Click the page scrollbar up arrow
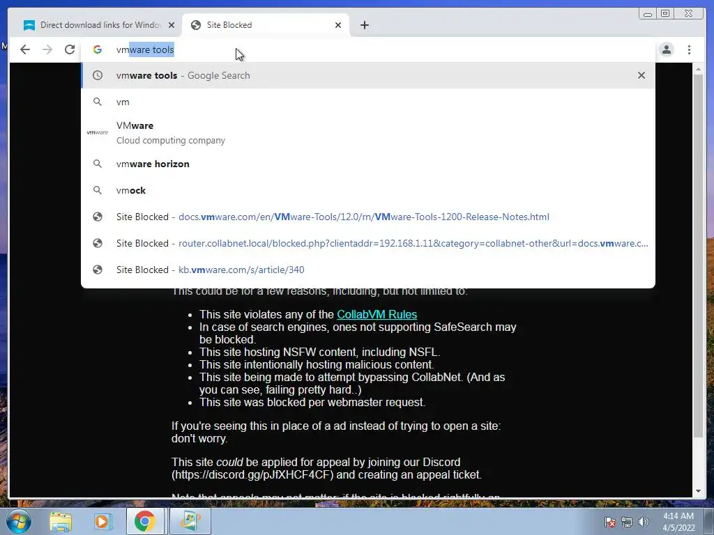714x535 pixels. (698, 69)
